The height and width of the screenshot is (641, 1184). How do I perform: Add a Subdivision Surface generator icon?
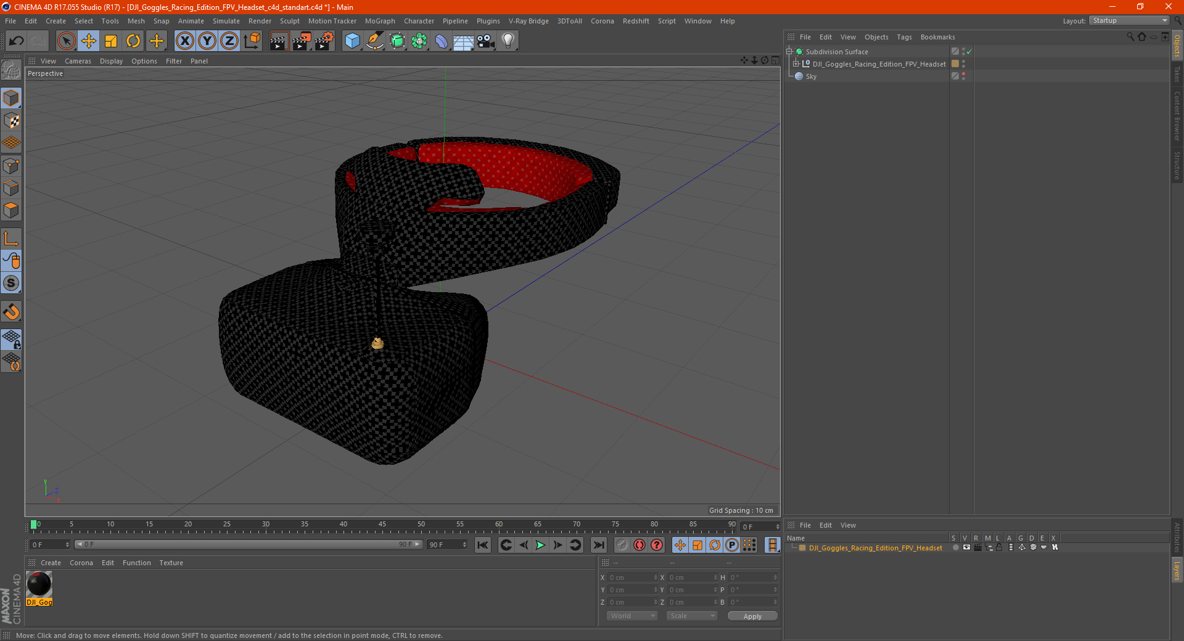coord(397,41)
